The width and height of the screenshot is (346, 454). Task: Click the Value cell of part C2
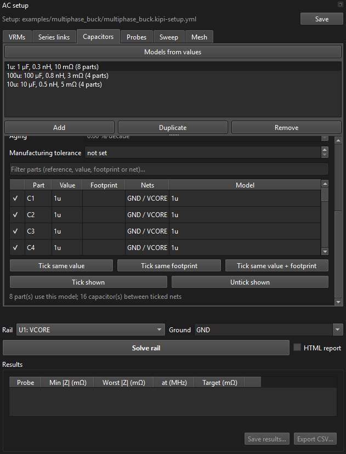click(x=67, y=215)
